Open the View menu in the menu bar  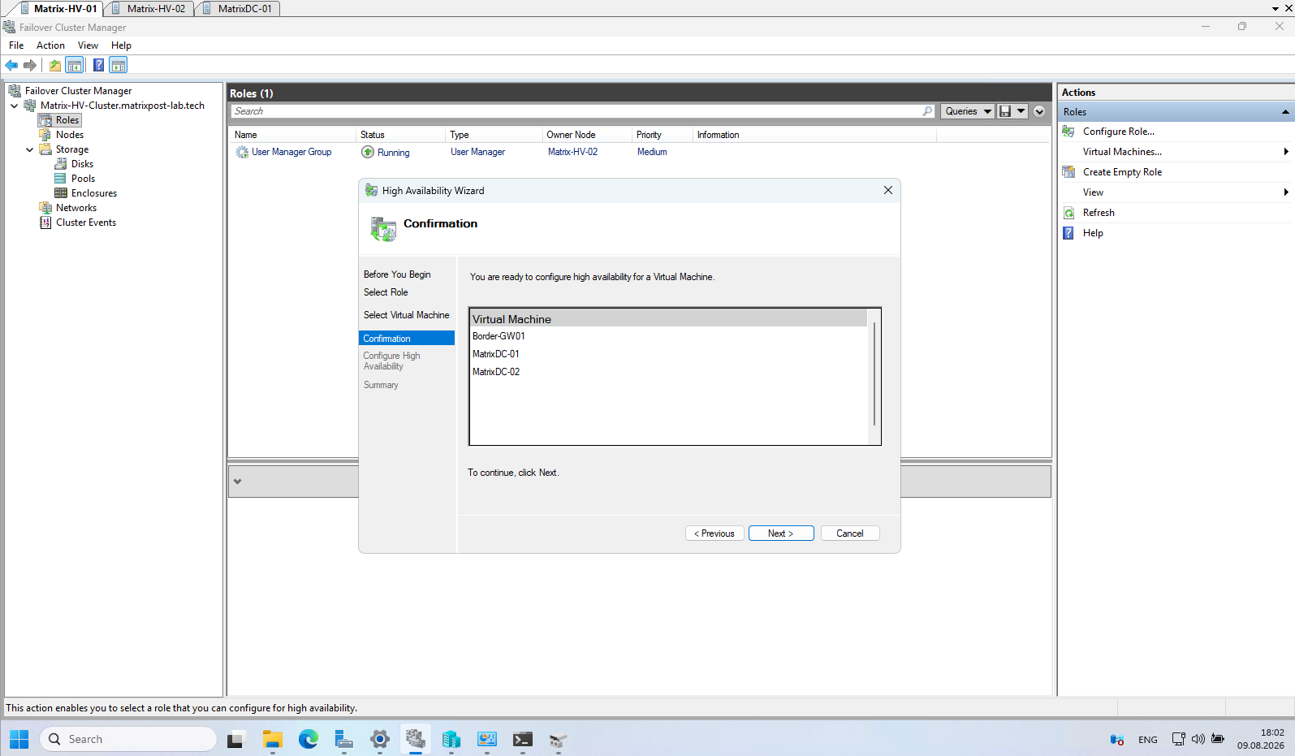click(x=88, y=45)
